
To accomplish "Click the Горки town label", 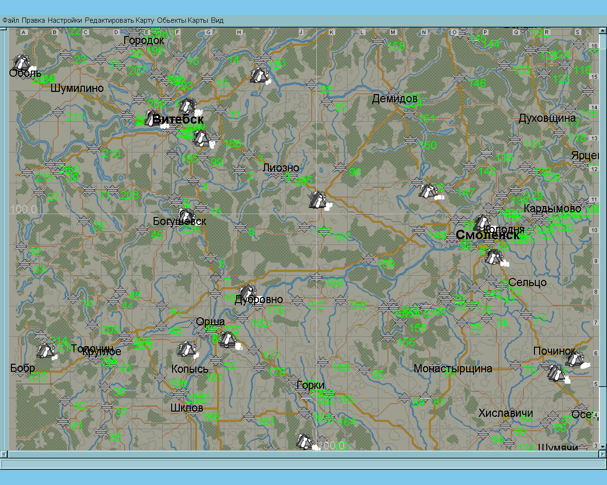I will (x=311, y=385).
